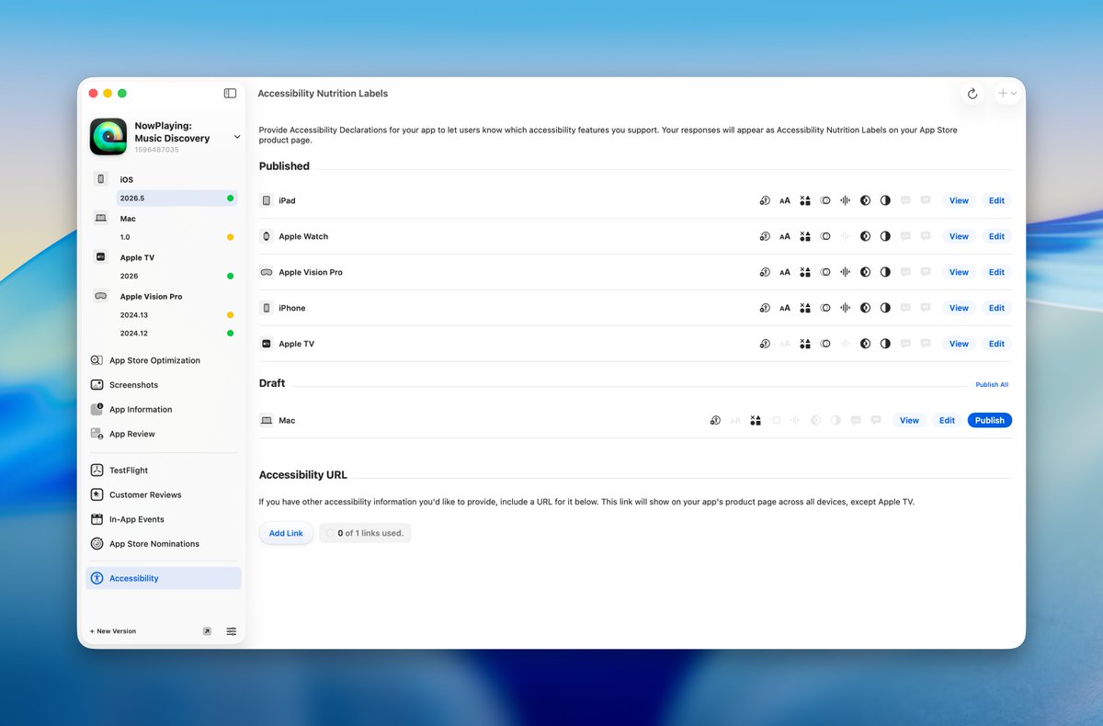Select iOS version 2026.5
Viewport: 1103px width, 726px height.
[176, 198]
